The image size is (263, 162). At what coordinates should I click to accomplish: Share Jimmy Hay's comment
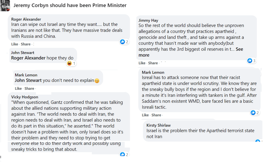pyautogui.click(x=153, y=63)
